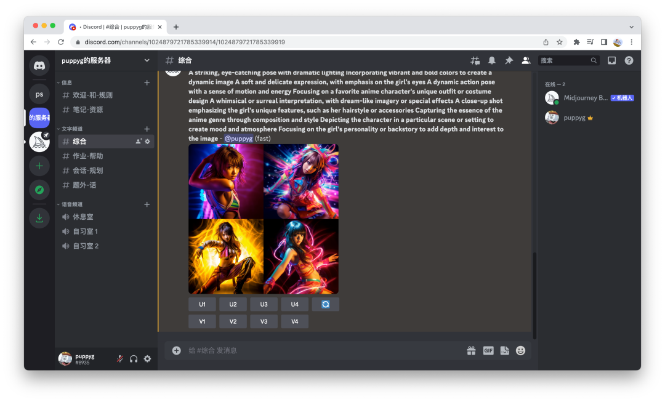Open pinned messages with the pin icon

coord(509,60)
